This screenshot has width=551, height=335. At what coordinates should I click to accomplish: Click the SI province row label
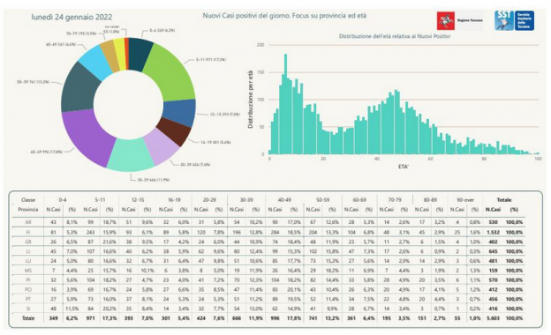point(28,309)
